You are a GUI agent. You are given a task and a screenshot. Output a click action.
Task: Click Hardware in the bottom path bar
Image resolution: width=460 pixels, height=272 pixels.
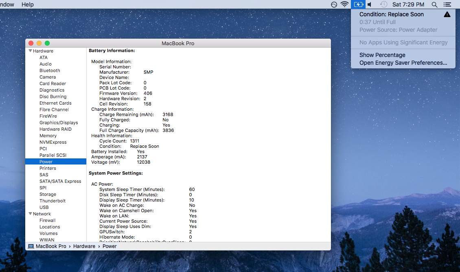pyautogui.click(x=84, y=246)
